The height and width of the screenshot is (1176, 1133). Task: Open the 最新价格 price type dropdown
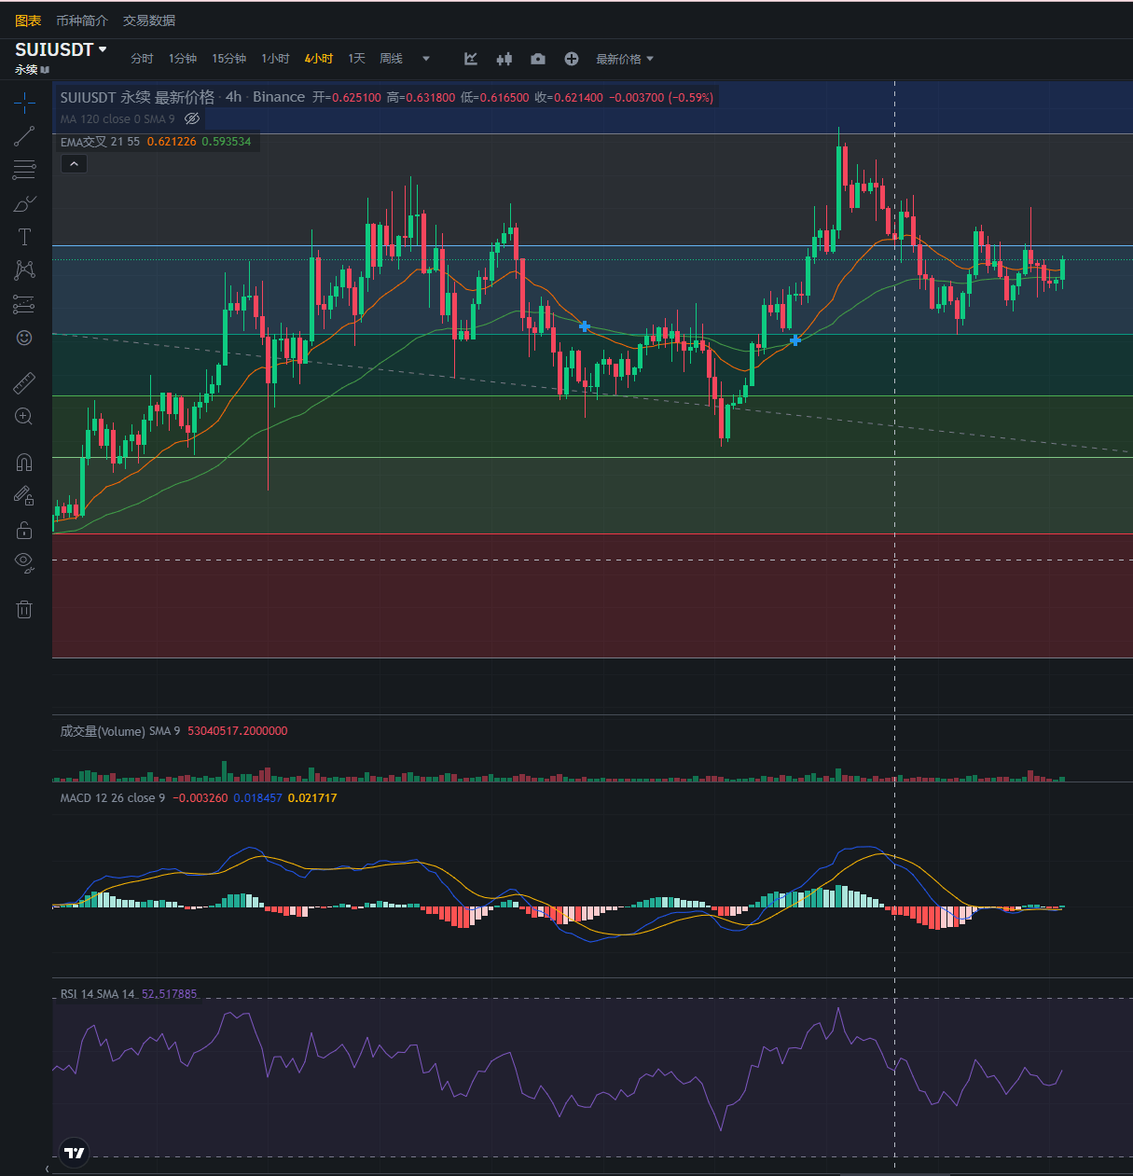click(x=625, y=59)
